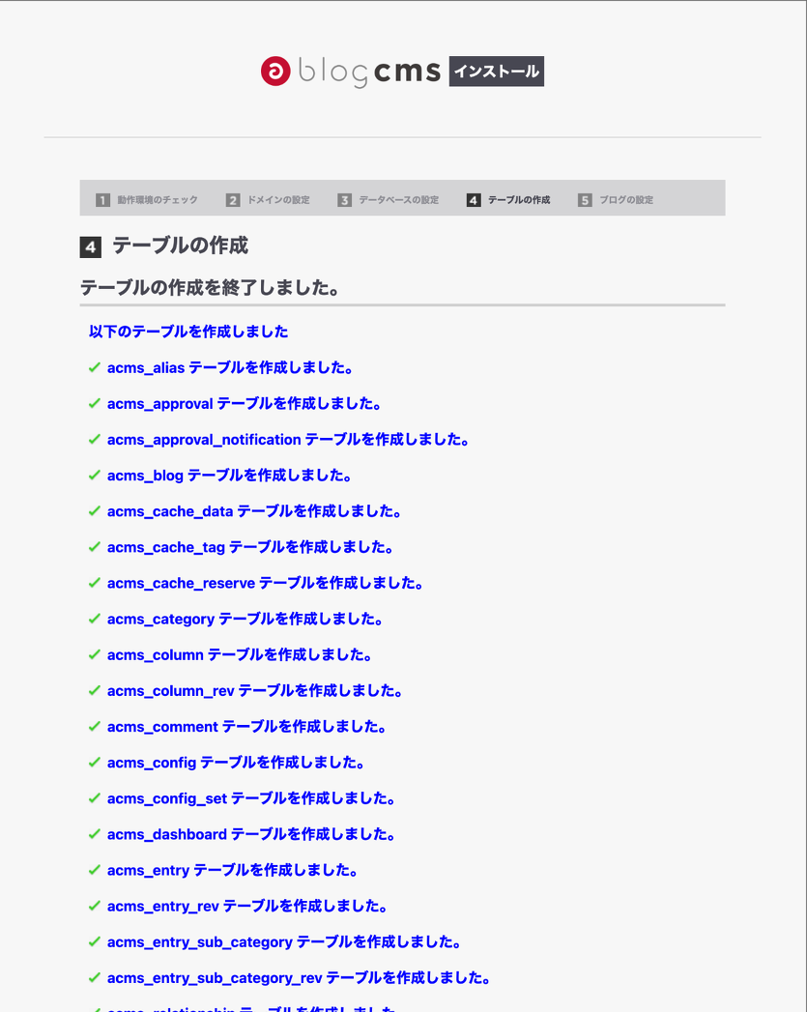Select step 1 動作環境のチェック tab
The image size is (807, 1012).
[x=147, y=200]
